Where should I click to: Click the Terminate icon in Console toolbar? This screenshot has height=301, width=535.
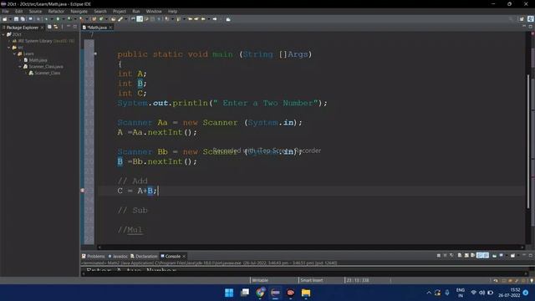pyautogui.click(x=439, y=255)
